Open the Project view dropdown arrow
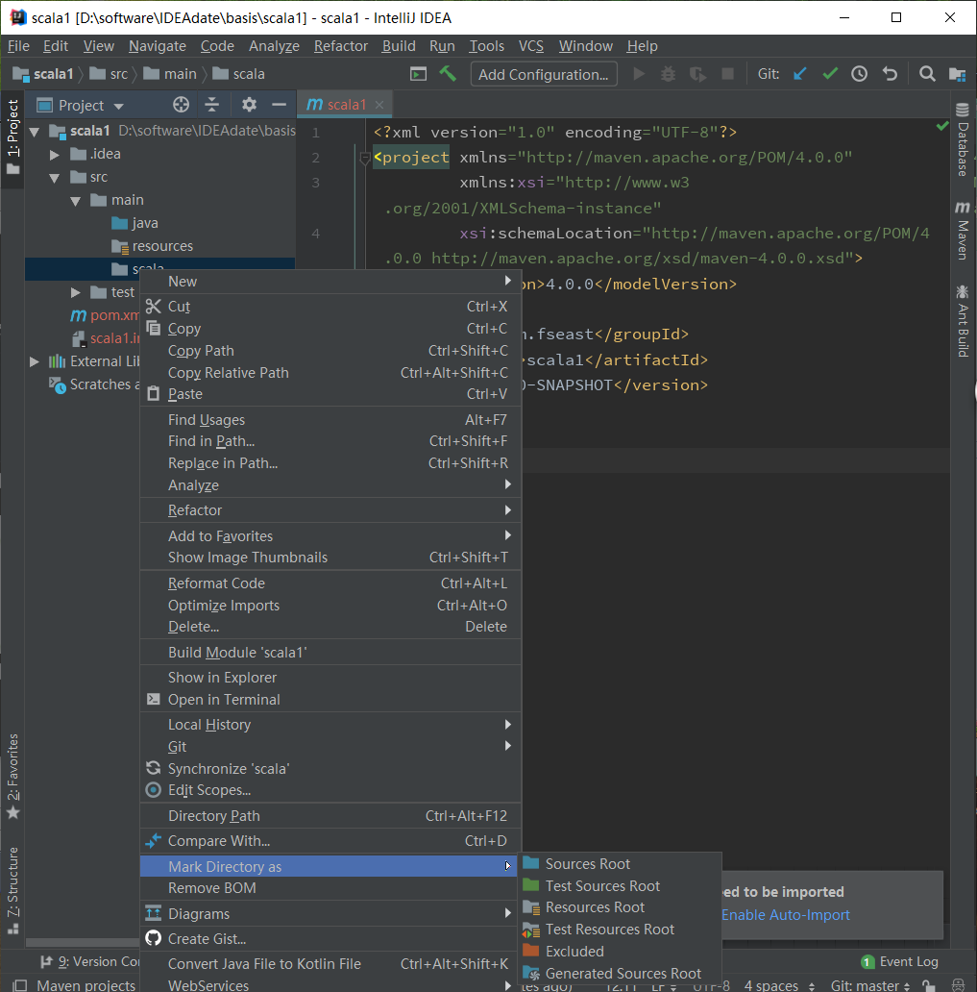The image size is (977, 992). [x=119, y=106]
